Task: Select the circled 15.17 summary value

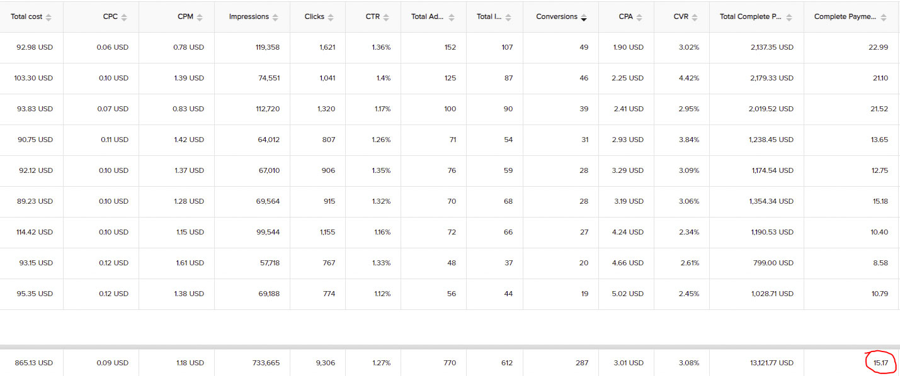Action: point(880,363)
